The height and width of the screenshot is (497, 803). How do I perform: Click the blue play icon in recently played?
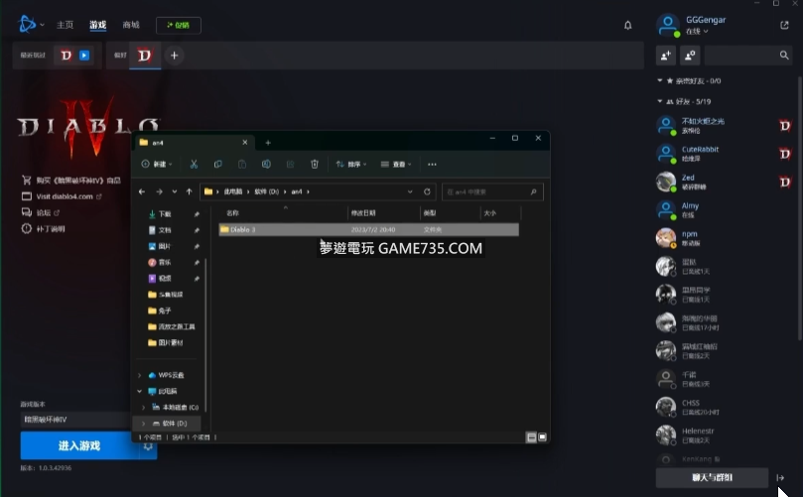(84, 56)
